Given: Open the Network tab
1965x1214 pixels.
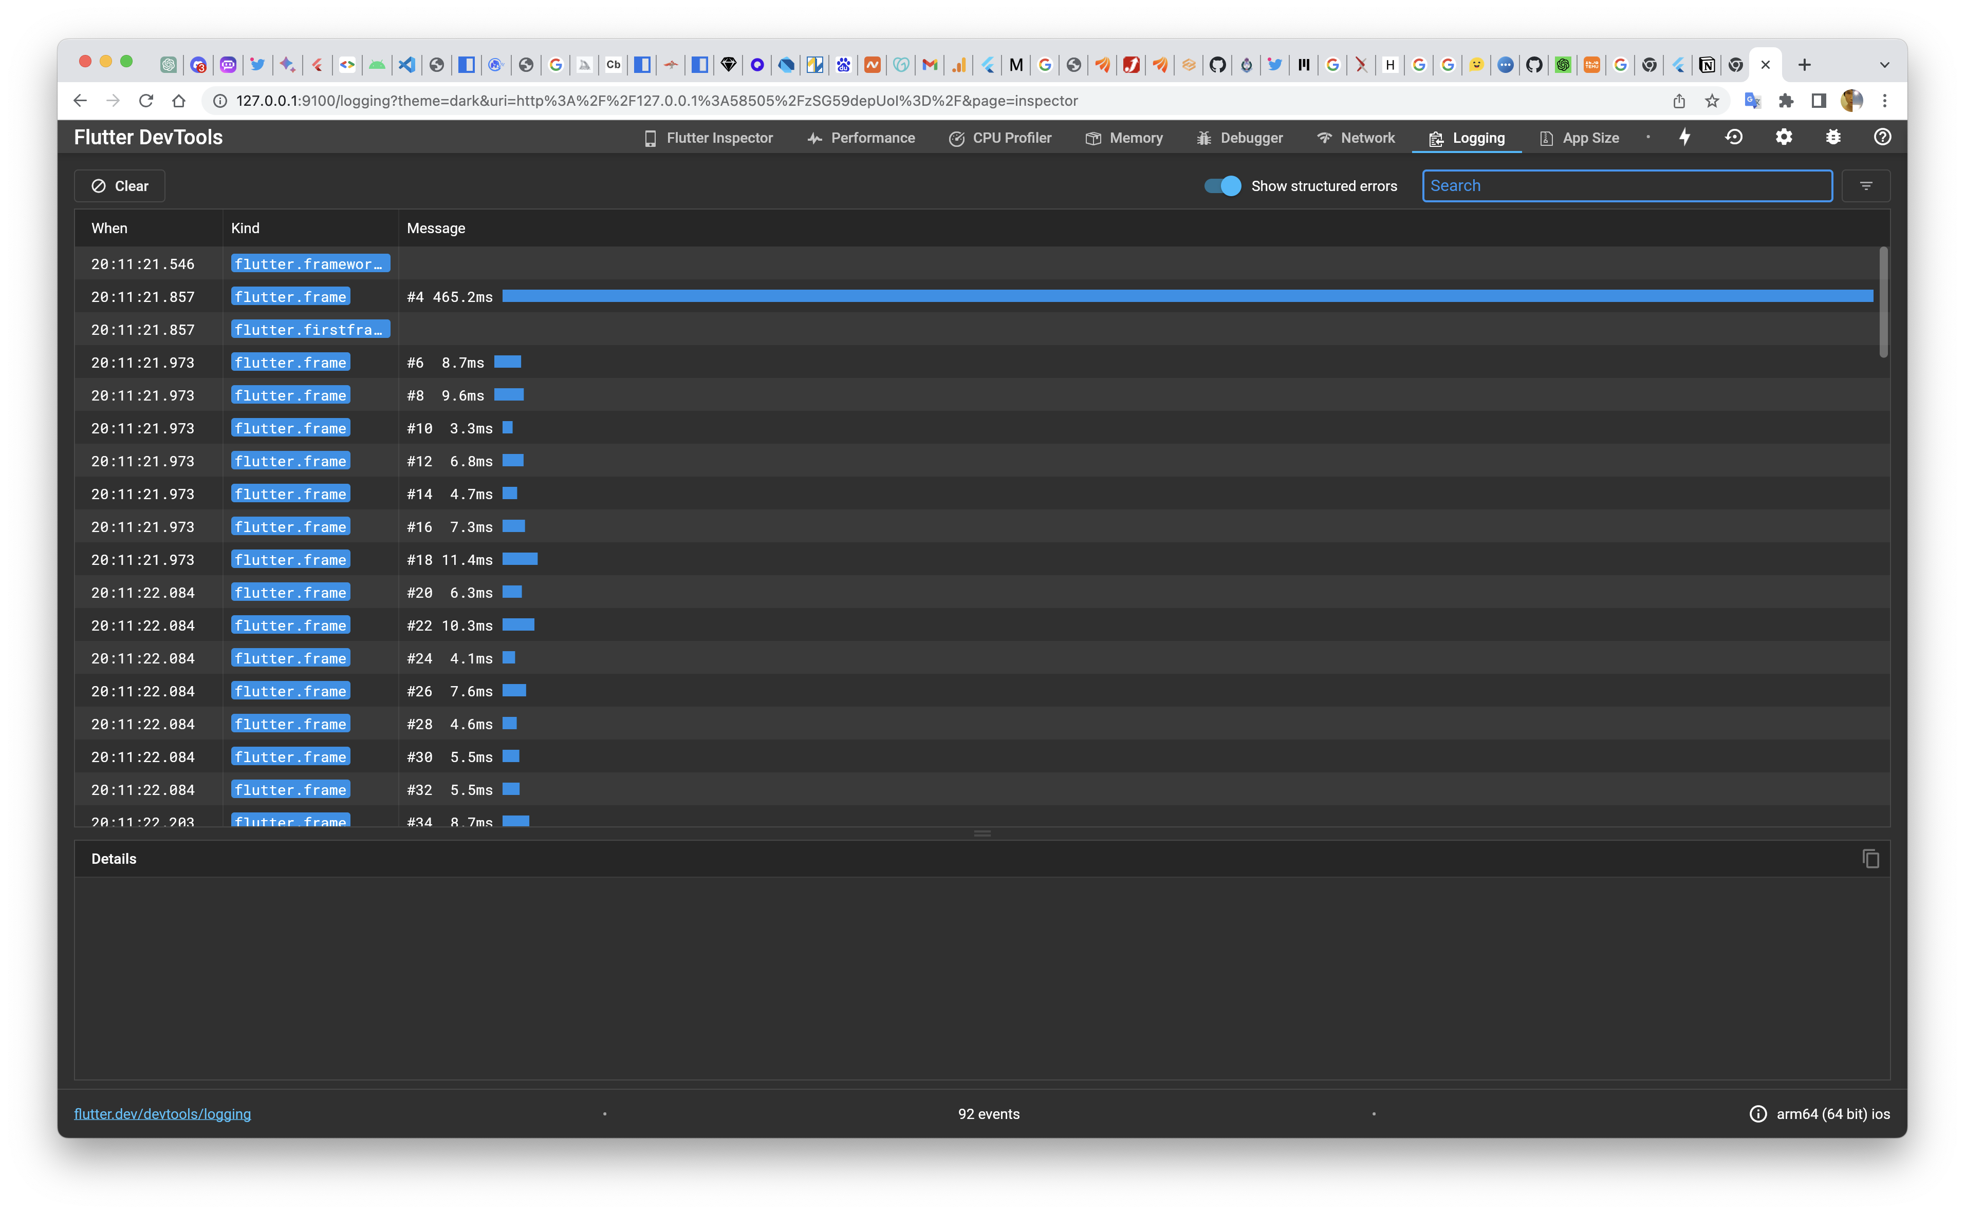Looking at the screenshot, I should 1356,137.
